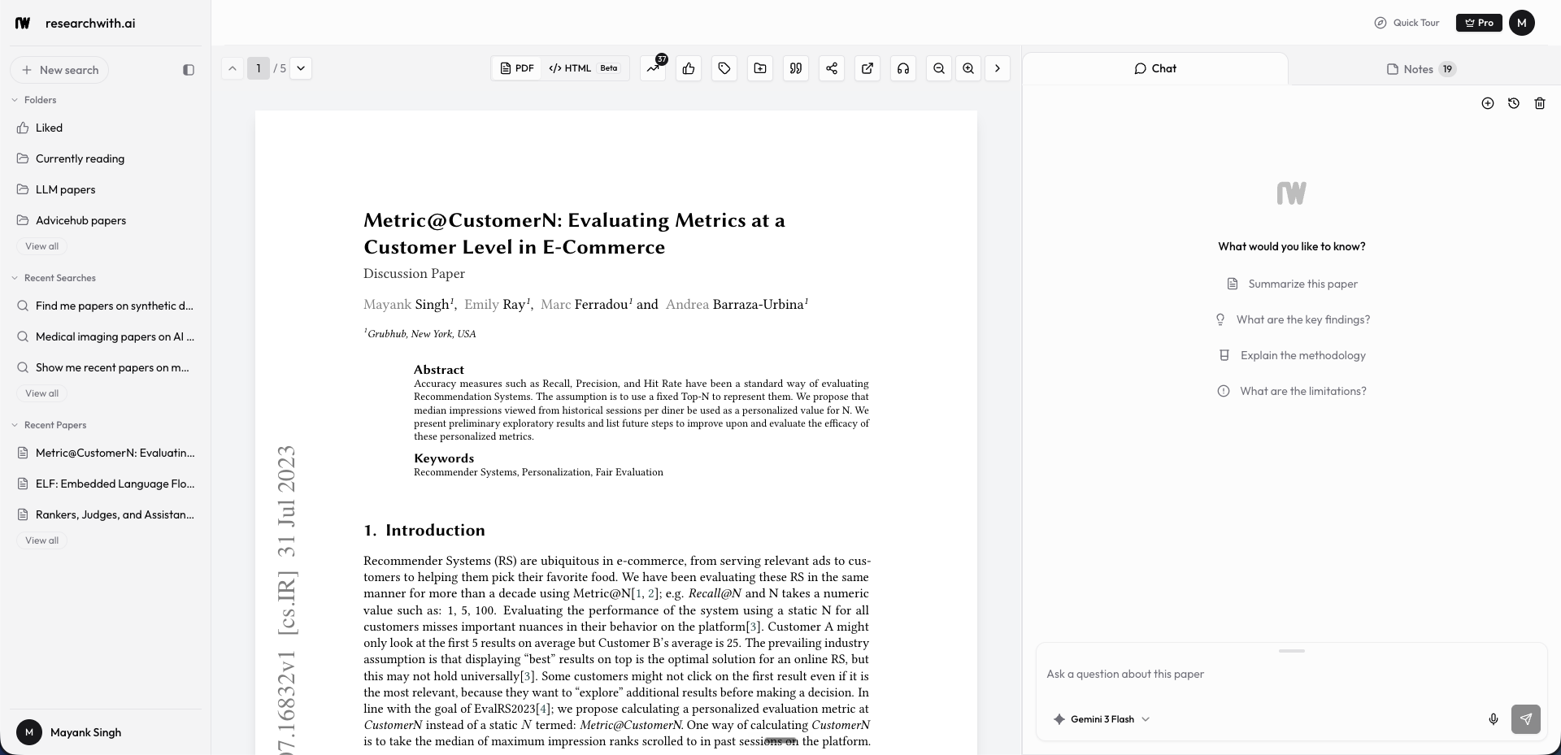Select 'Summarize this paper' suggestion
The height and width of the screenshot is (755, 1561).
(1292, 284)
